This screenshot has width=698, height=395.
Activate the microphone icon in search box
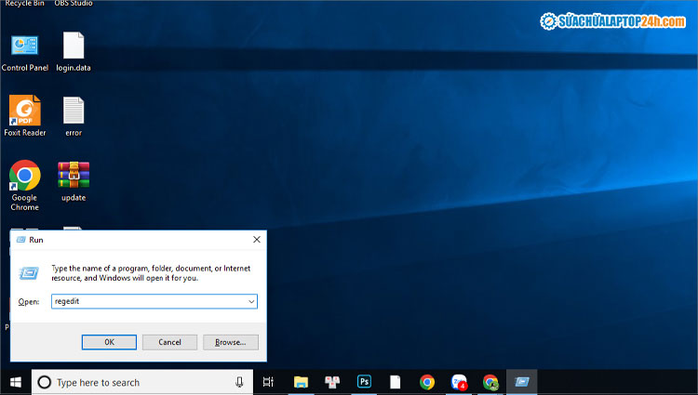coord(239,382)
